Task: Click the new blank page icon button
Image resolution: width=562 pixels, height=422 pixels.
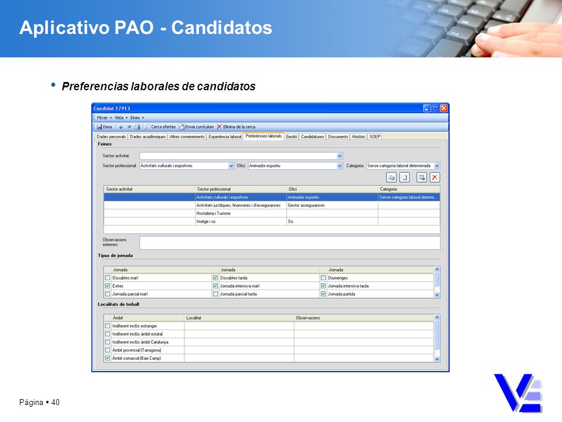Action: 405,177
